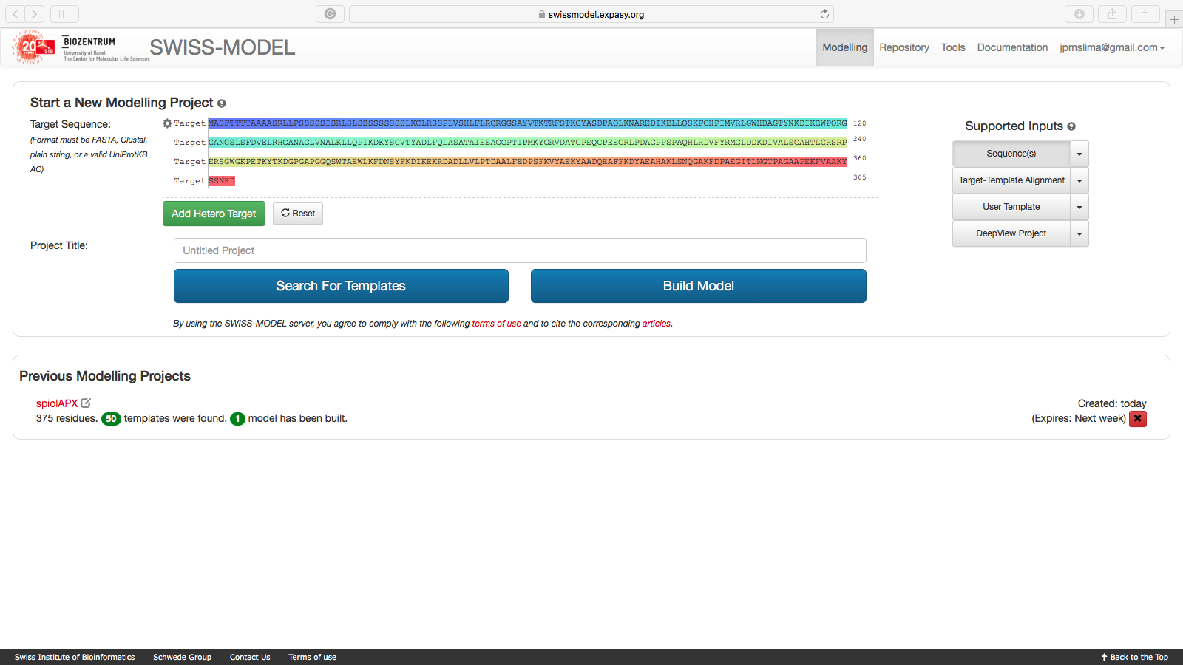Screen dimensions: 1183x665
Task: Go back with Safari back arrow
Action: tap(16, 14)
